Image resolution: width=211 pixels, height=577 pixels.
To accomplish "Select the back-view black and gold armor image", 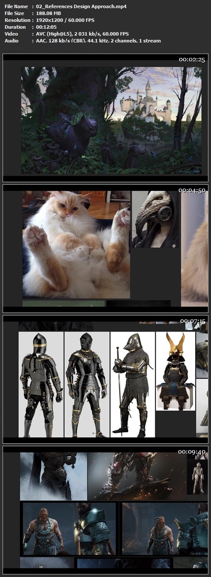I will tap(41, 384).
